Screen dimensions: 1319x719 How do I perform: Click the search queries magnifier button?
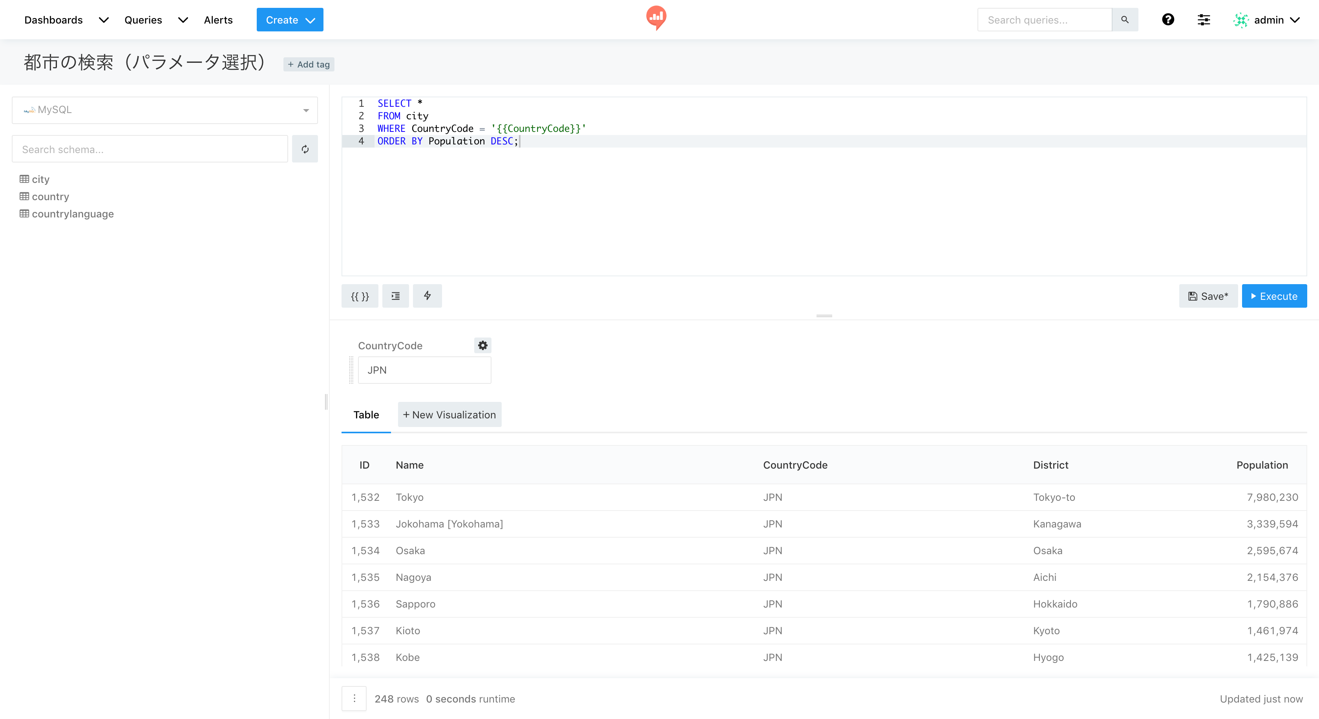tap(1124, 20)
